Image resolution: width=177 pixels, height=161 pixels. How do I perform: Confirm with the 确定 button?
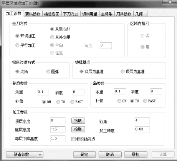click(x=84, y=154)
